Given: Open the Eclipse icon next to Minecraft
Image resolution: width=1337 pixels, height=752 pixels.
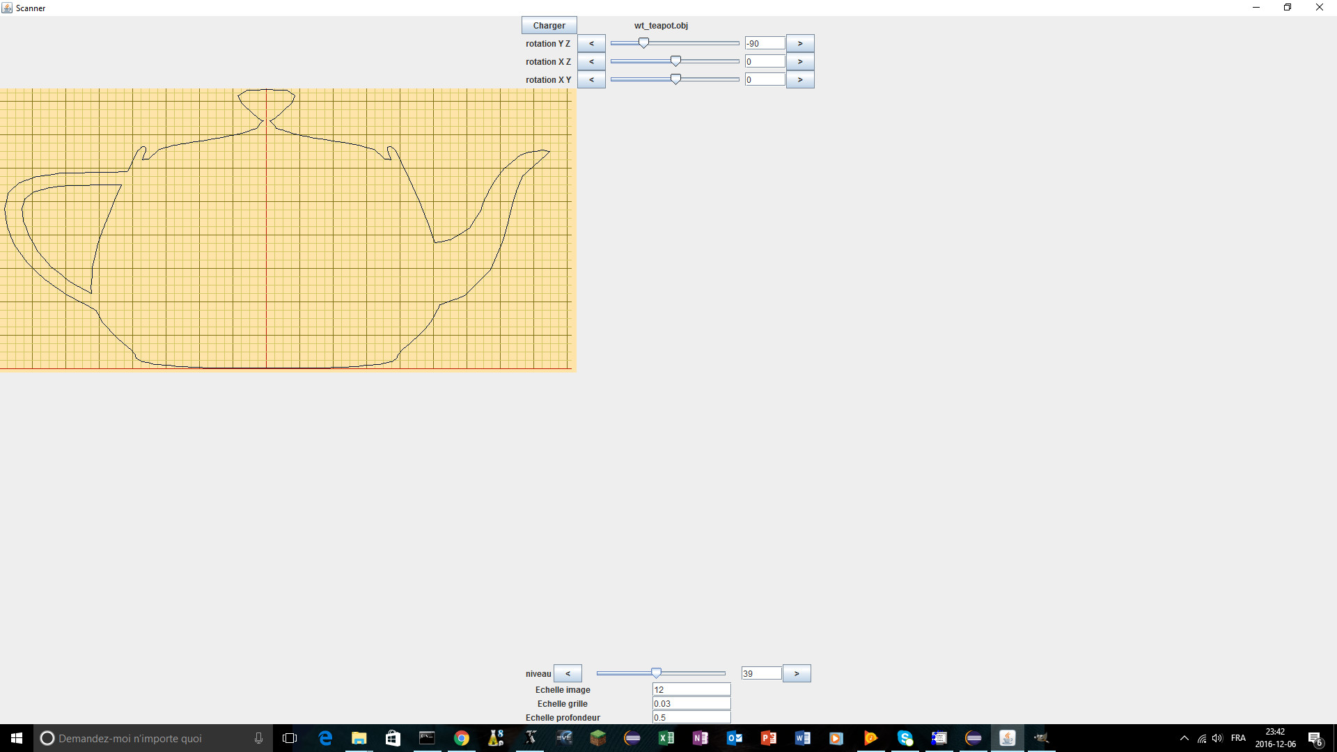Looking at the screenshot, I should point(632,738).
